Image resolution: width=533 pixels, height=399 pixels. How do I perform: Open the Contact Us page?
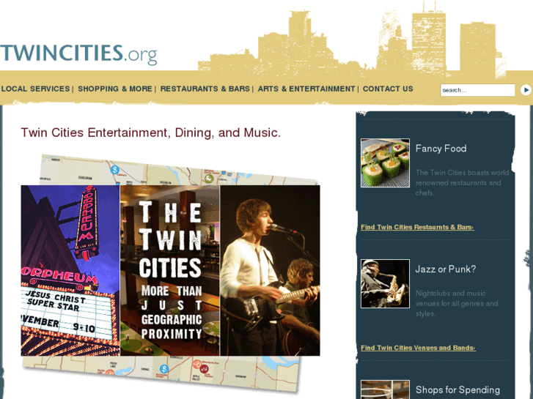tap(388, 89)
